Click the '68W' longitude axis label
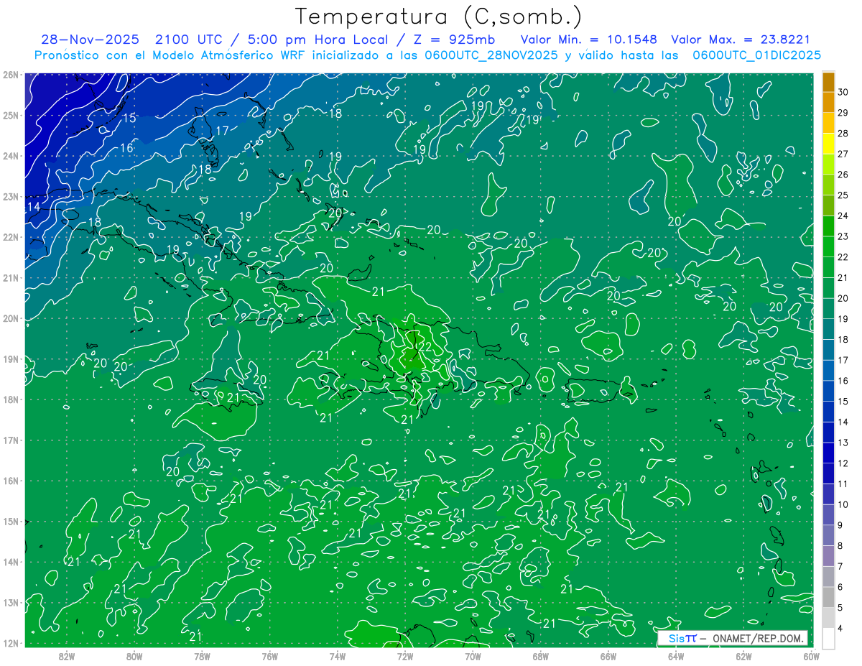Image resolution: width=862 pixels, height=666 pixels. pos(540,656)
